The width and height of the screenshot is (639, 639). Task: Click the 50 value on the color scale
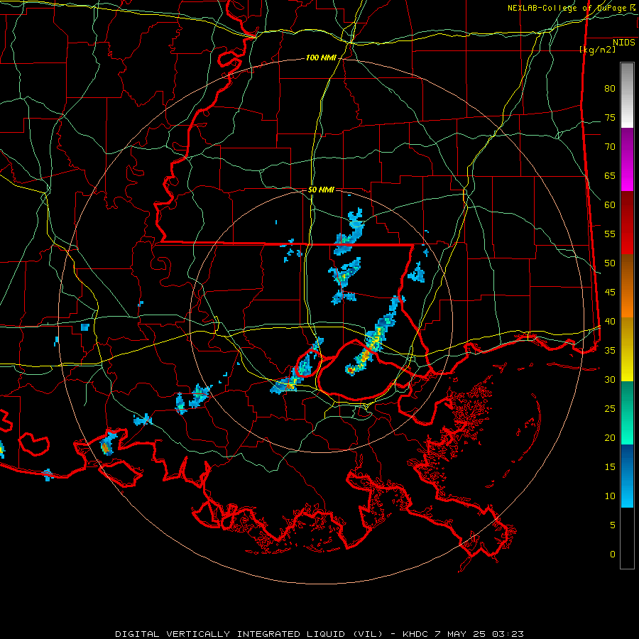pos(610,263)
